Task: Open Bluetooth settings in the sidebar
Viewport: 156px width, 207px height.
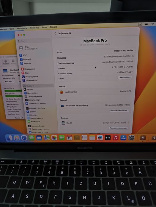Action: (x=26, y=59)
